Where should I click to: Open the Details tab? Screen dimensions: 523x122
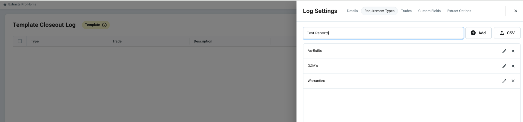pos(352,11)
